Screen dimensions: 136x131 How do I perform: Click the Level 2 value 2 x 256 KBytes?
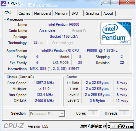tap(97, 95)
